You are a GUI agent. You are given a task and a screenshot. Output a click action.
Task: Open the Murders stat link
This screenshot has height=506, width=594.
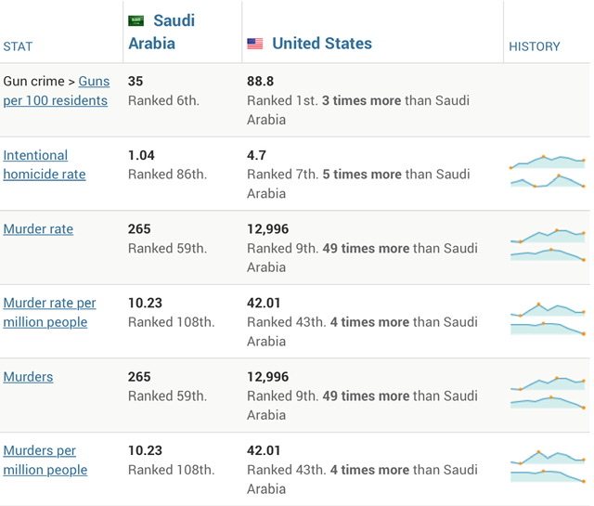28,377
